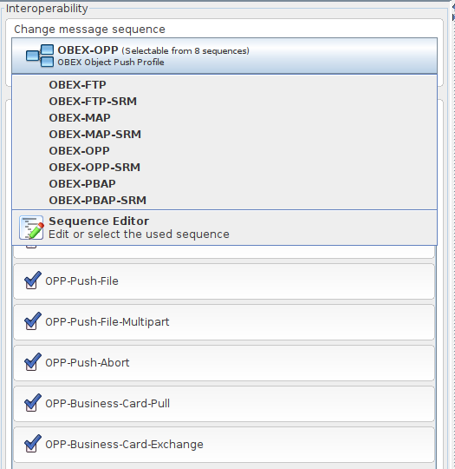Click the OPP-Push-File test case label

(81, 281)
